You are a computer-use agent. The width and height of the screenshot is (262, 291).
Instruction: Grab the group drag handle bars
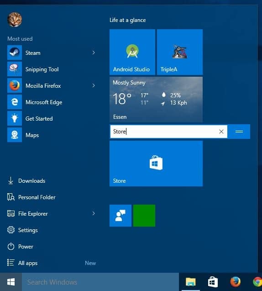(239, 132)
